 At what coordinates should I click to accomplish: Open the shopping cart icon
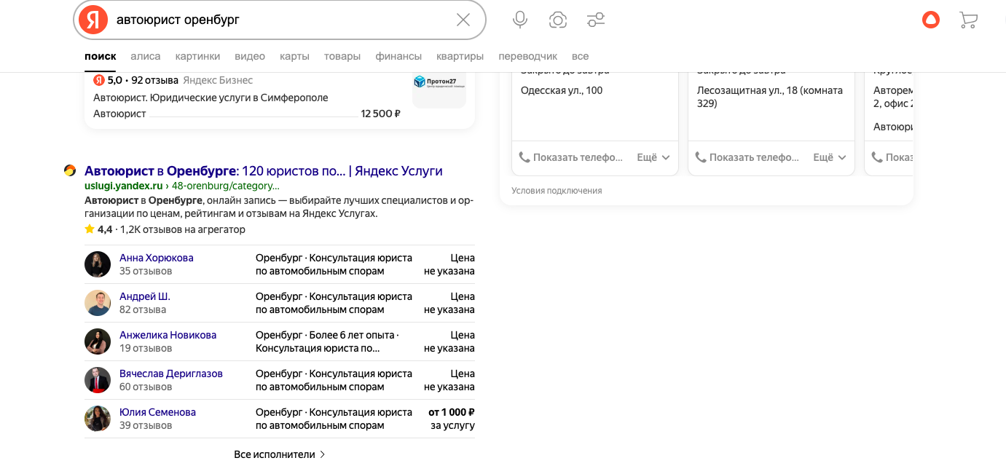[968, 20]
